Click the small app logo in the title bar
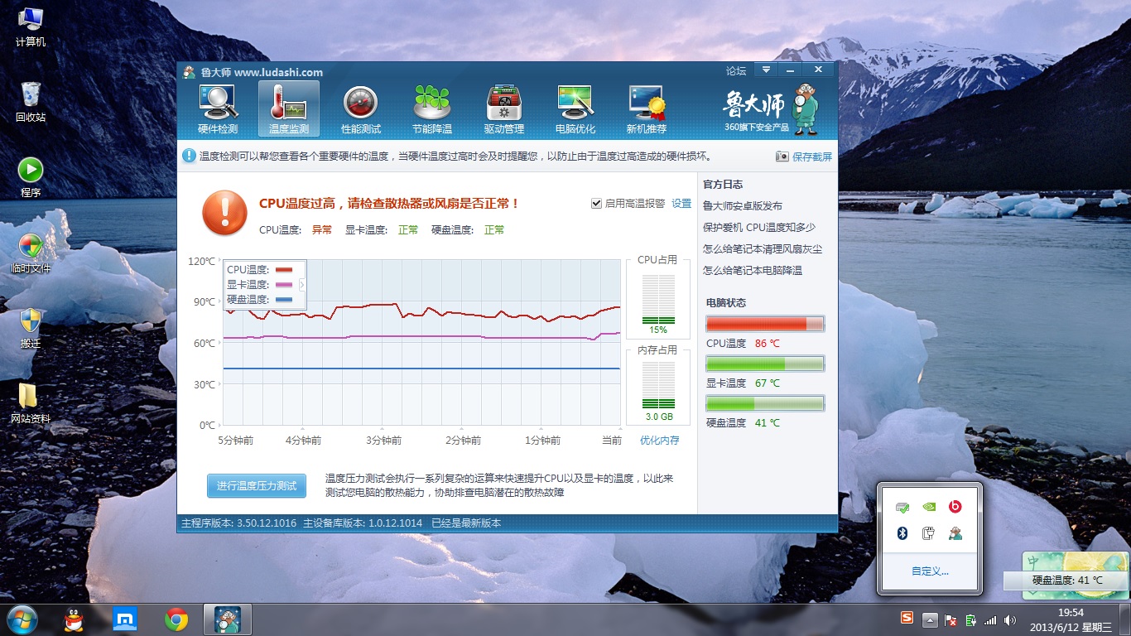The width and height of the screenshot is (1131, 636). click(189, 72)
